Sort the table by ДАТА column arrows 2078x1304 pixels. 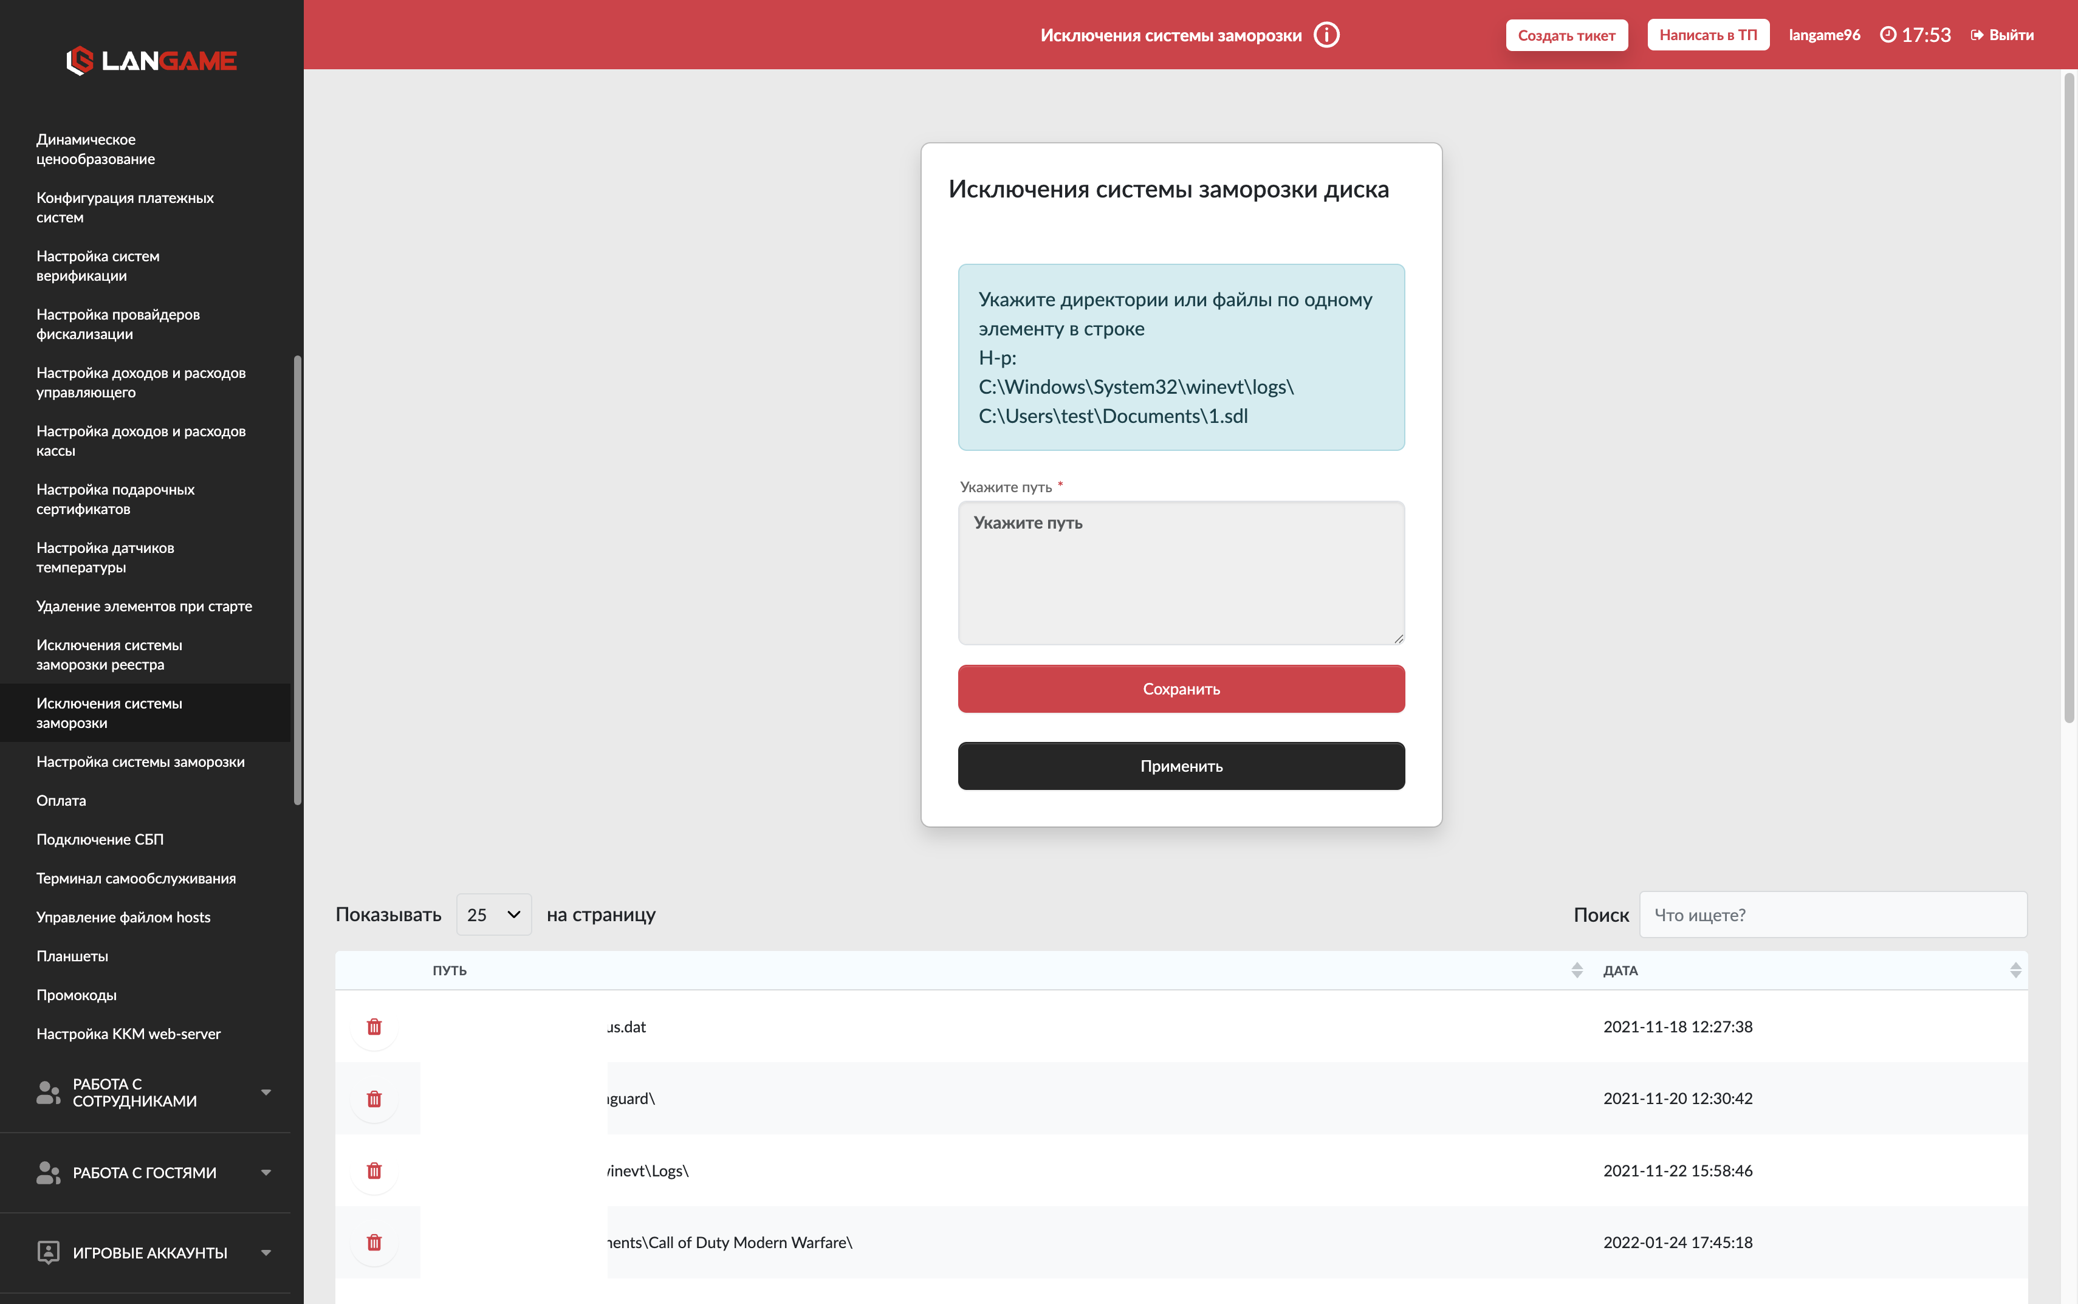[2015, 970]
